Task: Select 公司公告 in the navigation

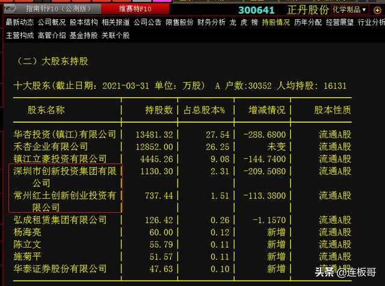Action: 147,22
